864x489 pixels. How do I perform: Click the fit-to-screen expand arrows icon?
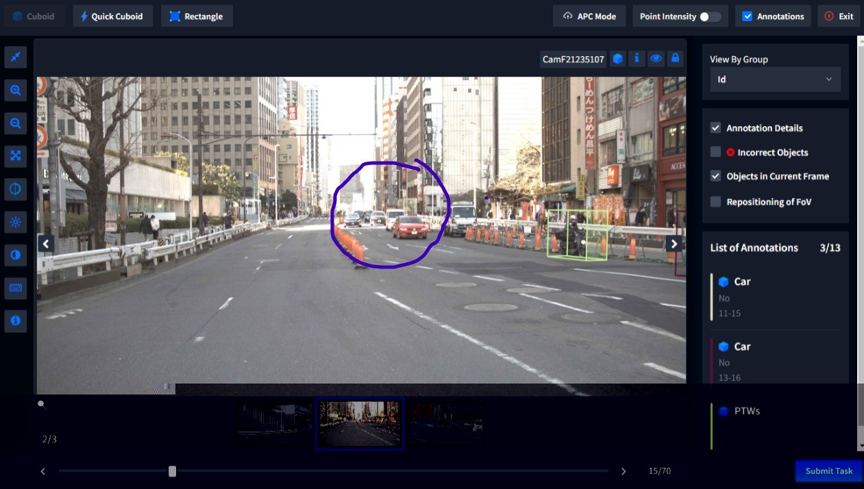pos(15,156)
